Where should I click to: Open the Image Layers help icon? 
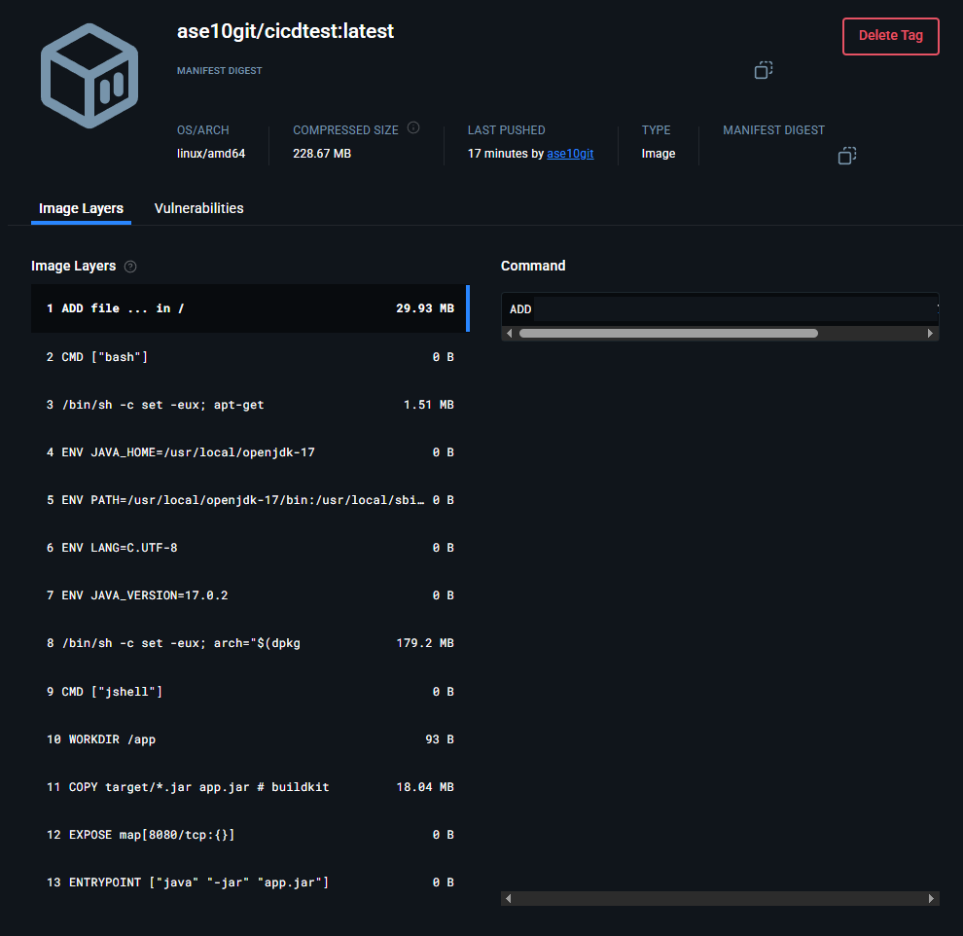click(x=130, y=267)
